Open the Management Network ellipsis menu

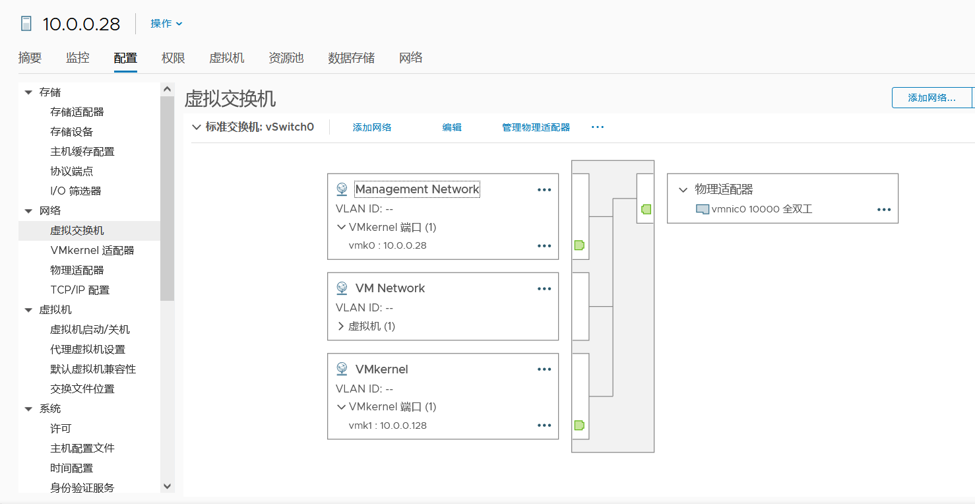[x=544, y=190]
